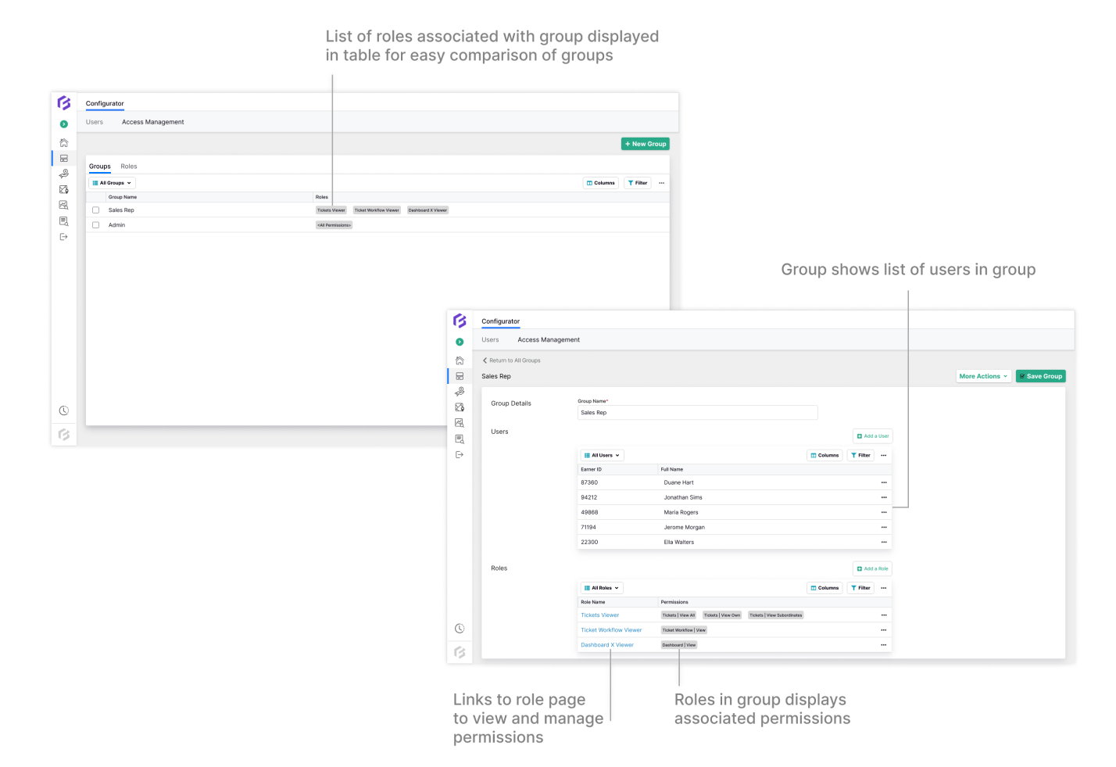Click Filter button in Groups table
Image resolution: width=1116 pixels, height=767 pixels.
pyautogui.click(x=638, y=183)
